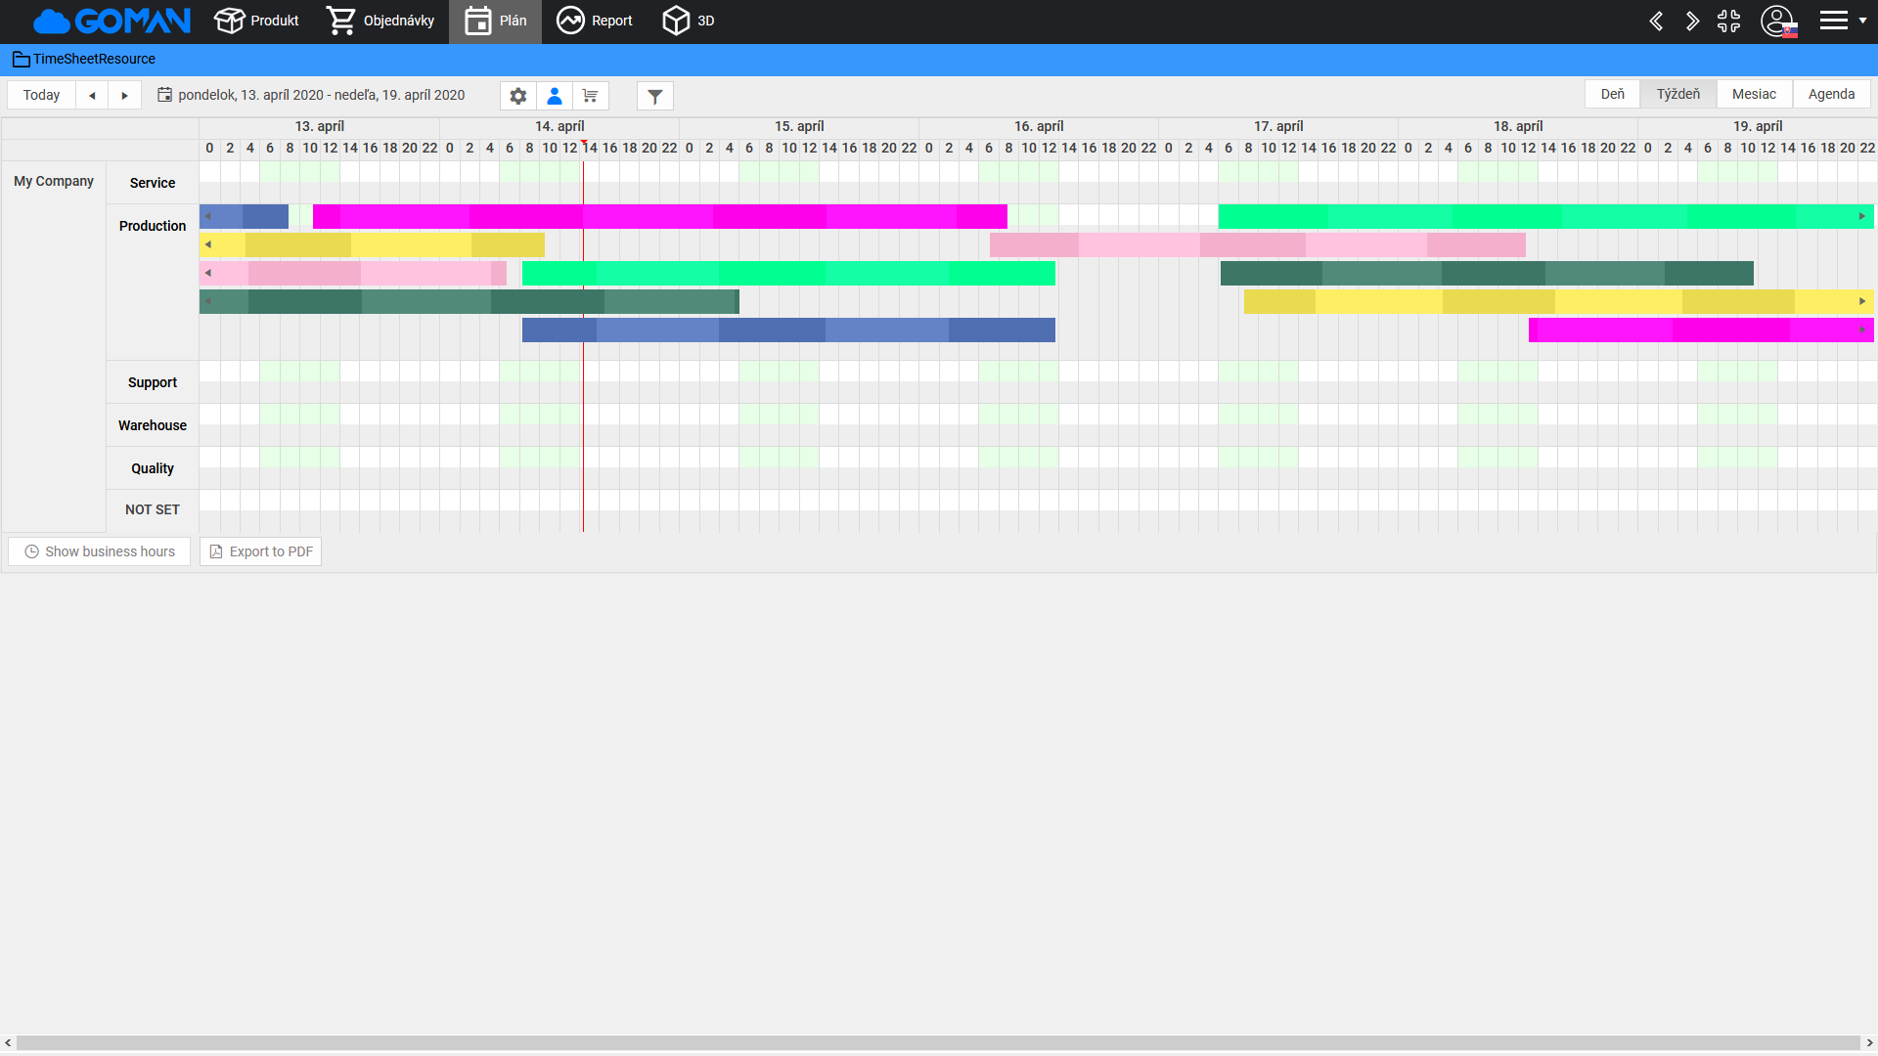Switch to Mesiac view
Screen dimensions: 1878x1056
[1754, 94]
